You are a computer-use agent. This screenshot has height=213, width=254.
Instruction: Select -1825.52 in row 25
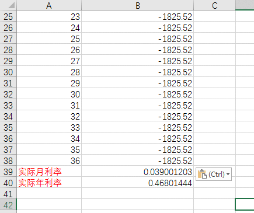138,16
